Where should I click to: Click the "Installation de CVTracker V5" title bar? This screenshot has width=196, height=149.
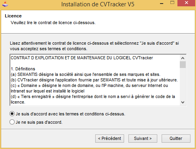click(98, 4)
